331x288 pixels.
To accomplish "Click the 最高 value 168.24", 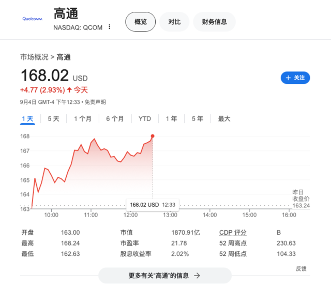I will click(x=70, y=243).
